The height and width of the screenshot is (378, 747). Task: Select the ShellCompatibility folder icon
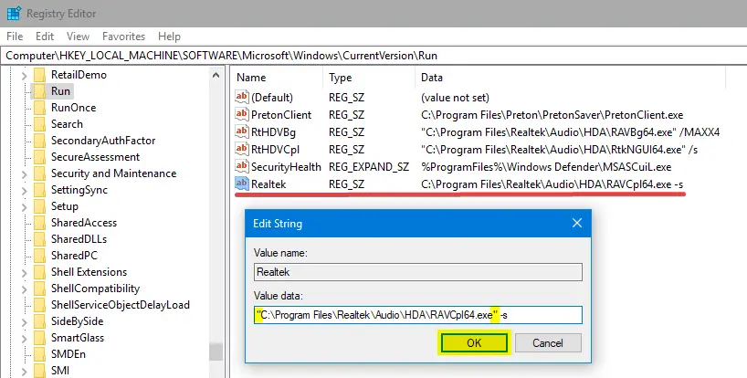pyautogui.click(x=39, y=288)
